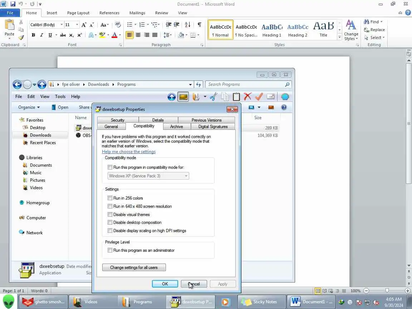
Task: Click the Format Painter brush
Action: 21,38
